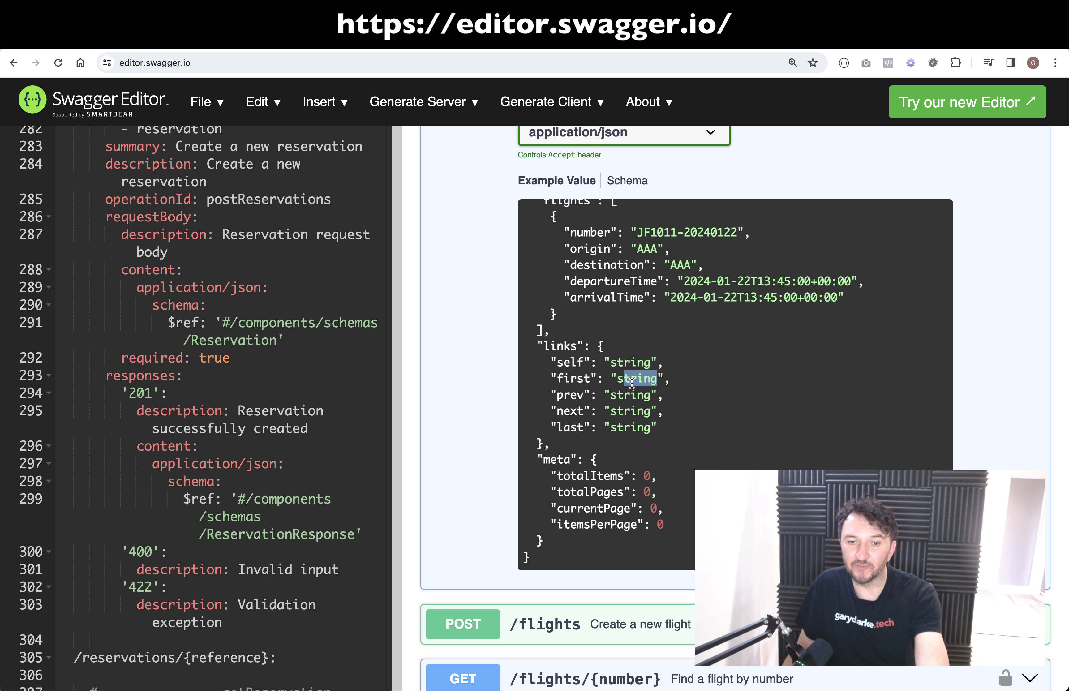Click the camera screenshot extension icon
Viewport: 1069px width, 691px height.
click(866, 63)
